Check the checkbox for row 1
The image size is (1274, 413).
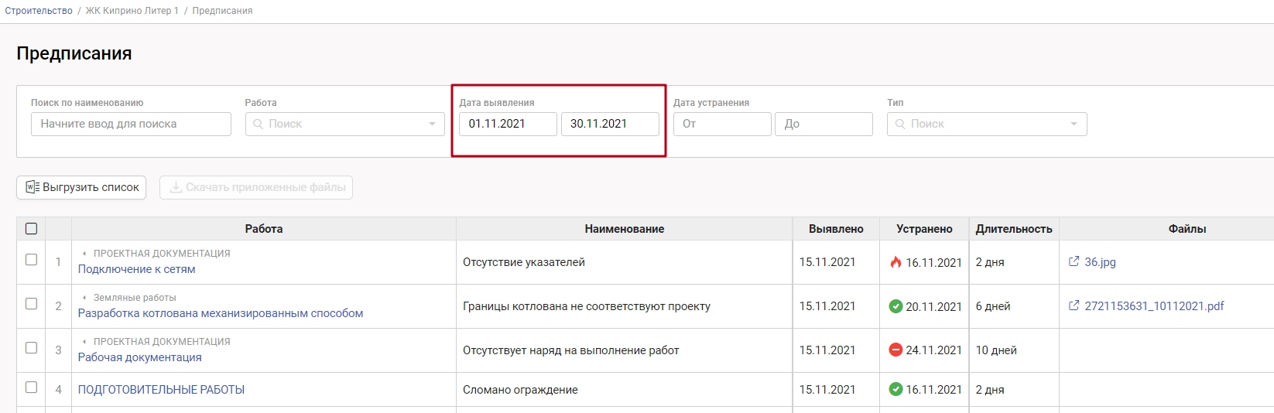click(31, 260)
